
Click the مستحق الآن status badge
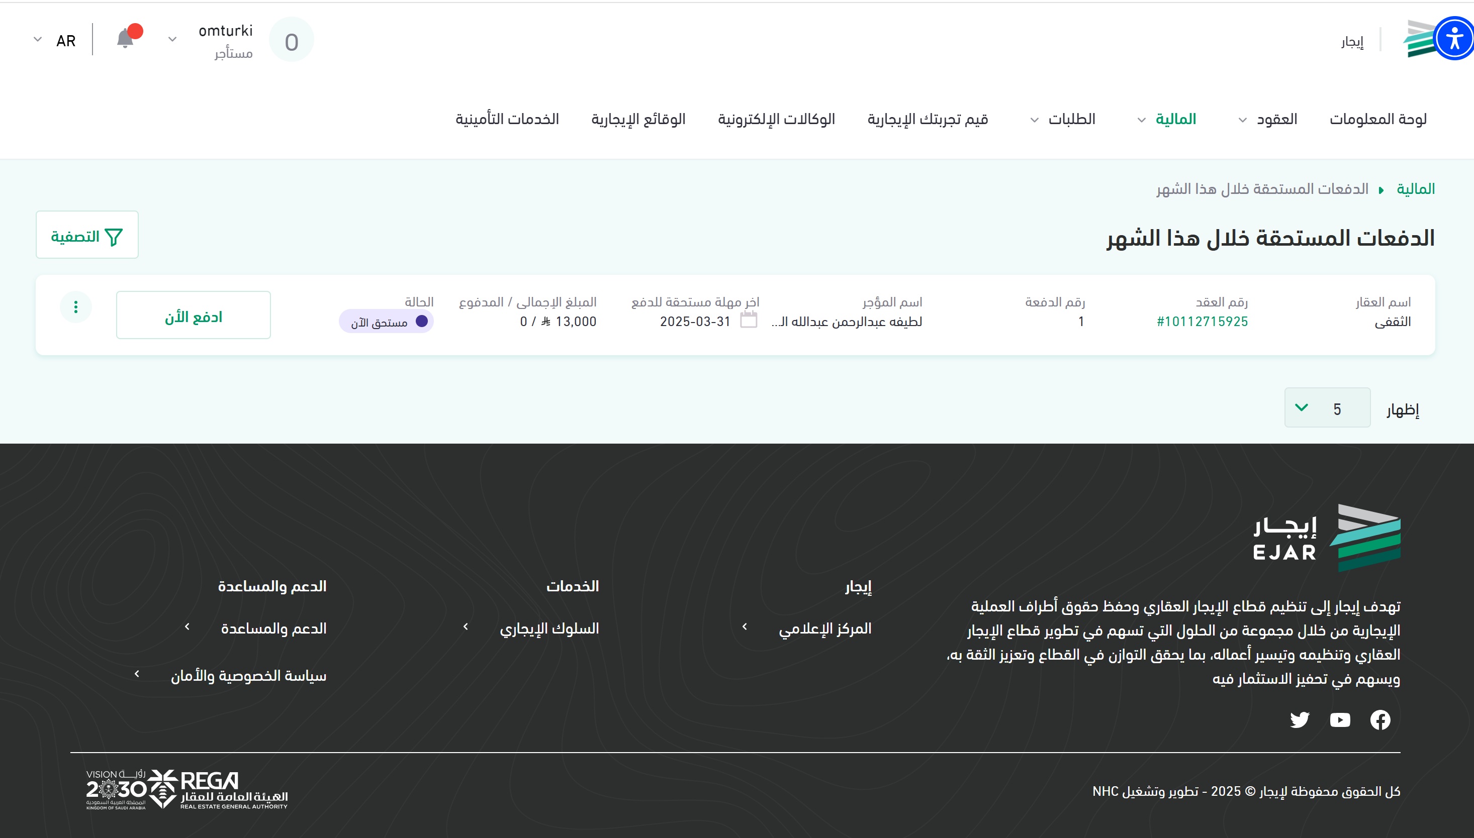(x=387, y=322)
